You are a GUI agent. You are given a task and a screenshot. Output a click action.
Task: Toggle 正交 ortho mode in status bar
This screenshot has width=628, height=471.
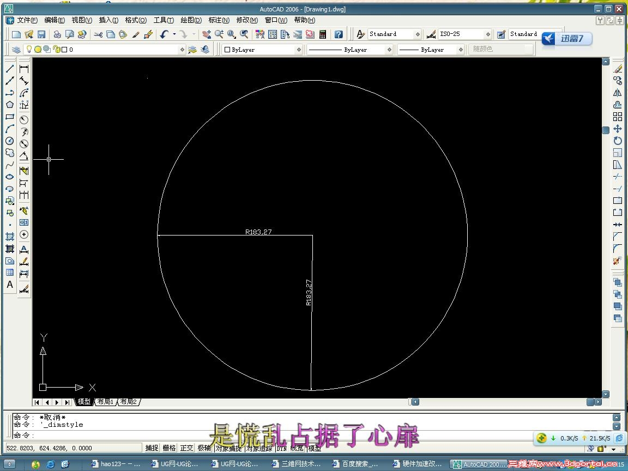(x=186, y=448)
